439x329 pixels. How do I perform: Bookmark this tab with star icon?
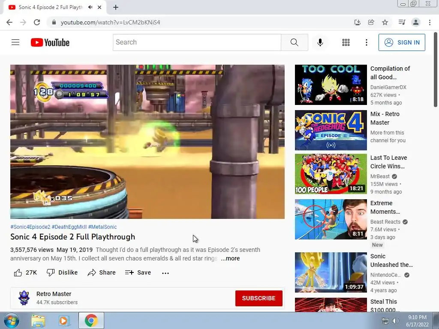coord(385,22)
